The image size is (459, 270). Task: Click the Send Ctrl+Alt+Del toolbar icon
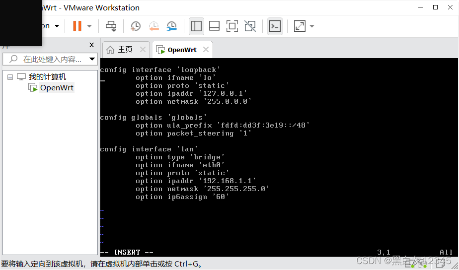click(111, 26)
